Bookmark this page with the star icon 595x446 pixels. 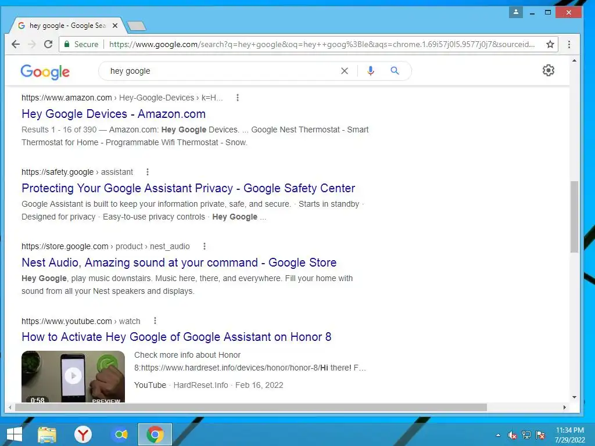click(550, 44)
